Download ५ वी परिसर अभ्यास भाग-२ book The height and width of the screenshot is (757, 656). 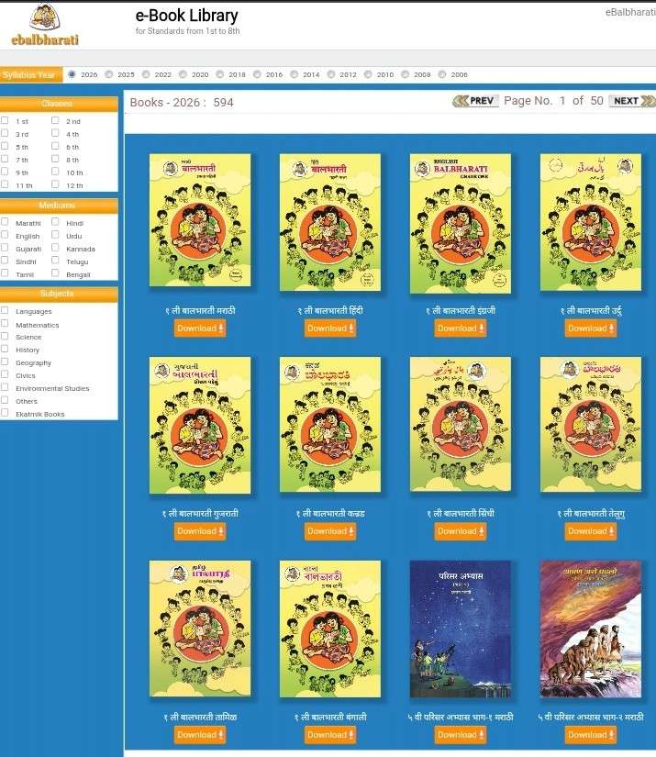coord(591,735)
